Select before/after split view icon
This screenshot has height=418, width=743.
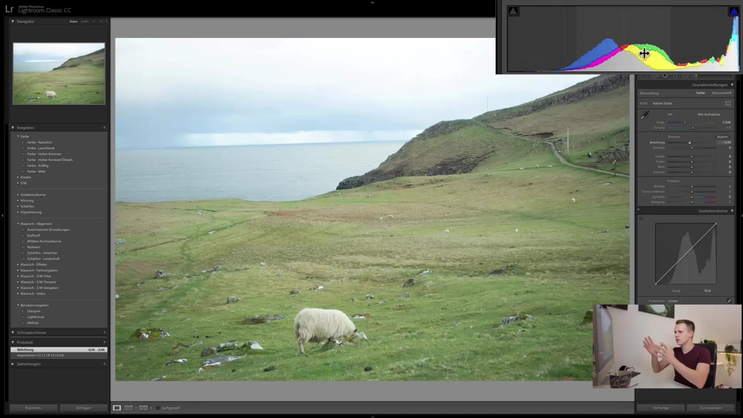pos(143,408)
